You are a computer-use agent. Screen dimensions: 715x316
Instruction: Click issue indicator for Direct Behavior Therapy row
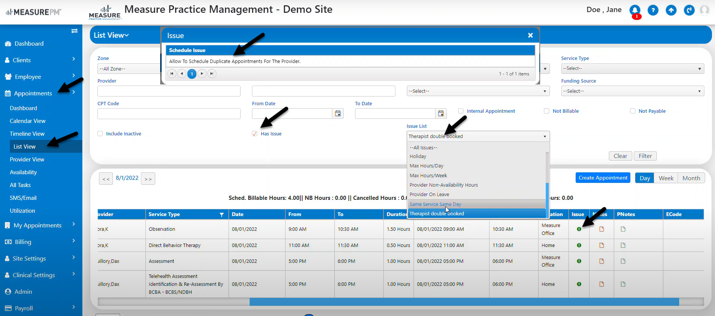point(579,245)
